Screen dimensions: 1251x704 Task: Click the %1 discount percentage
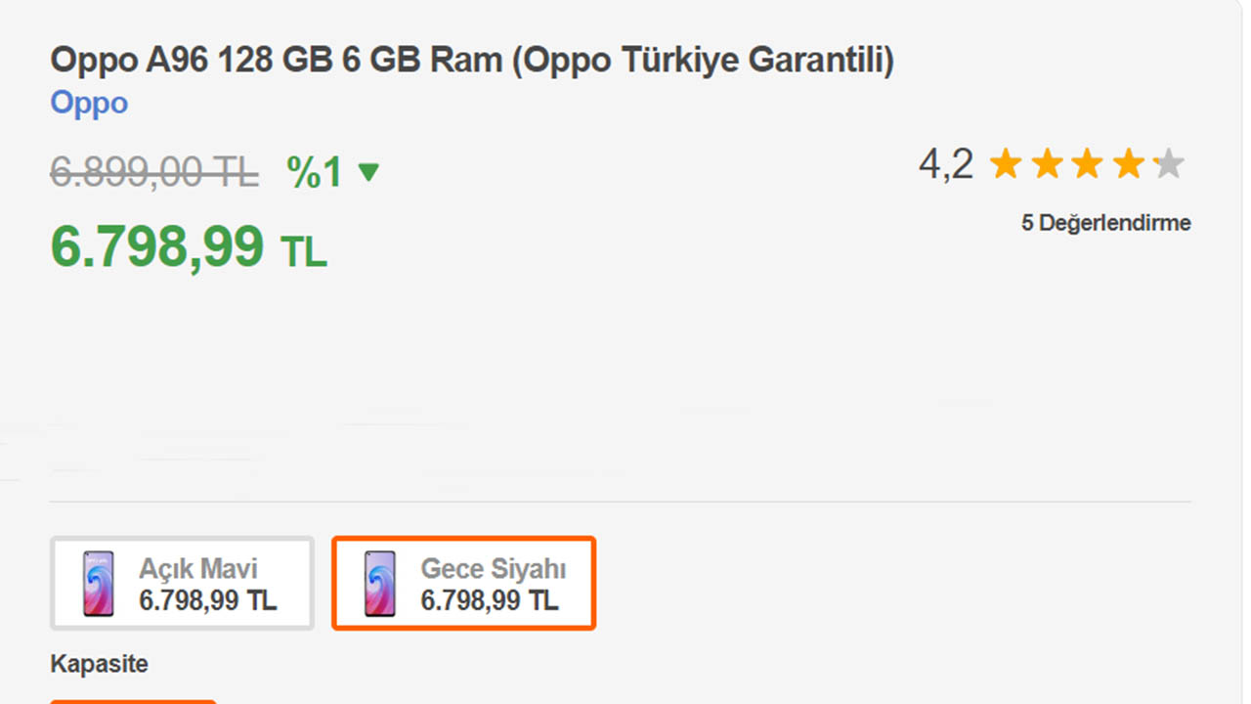click(x=315, y=173)
